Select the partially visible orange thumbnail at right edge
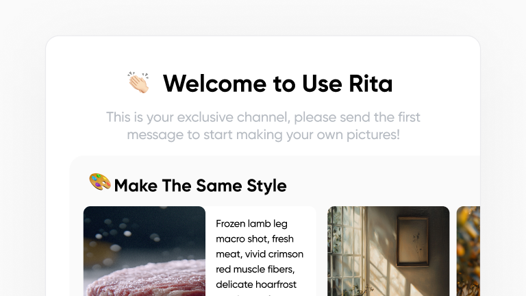526x296 pixels. [x=468, y=251]
